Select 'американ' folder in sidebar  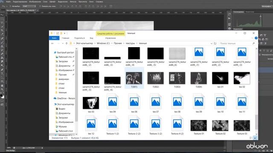pos(64,79)
